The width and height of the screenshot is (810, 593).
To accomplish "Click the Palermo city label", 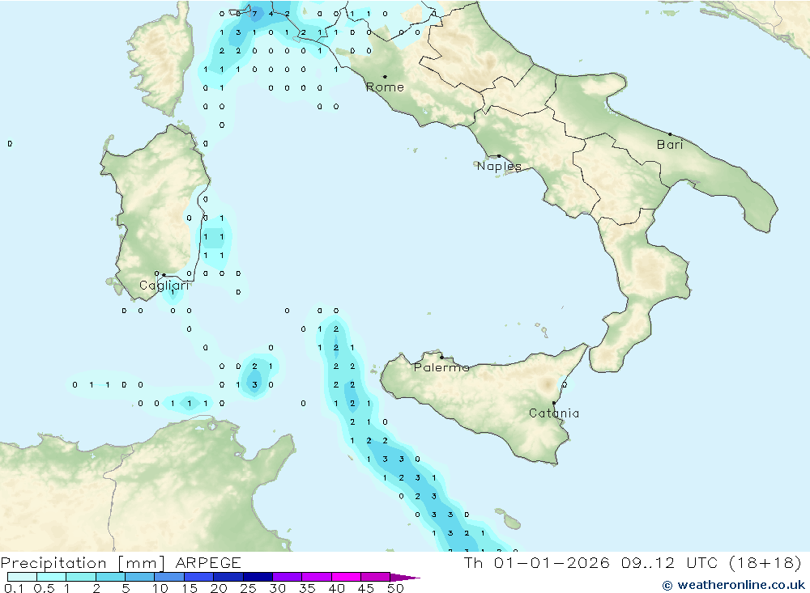I will click(x=441, y=367).
